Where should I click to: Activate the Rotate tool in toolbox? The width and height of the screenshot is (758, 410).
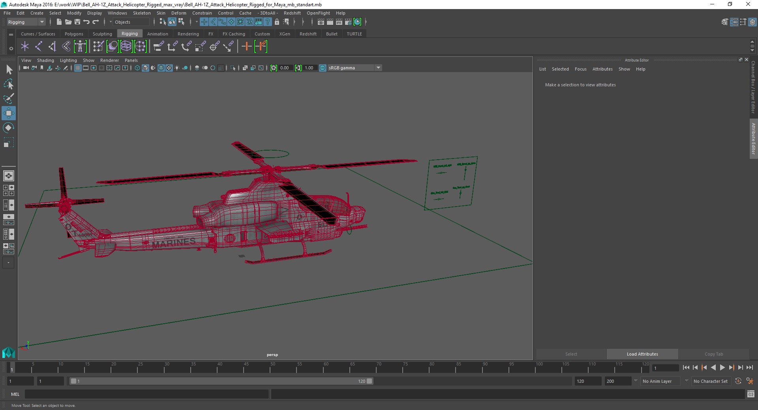tap(9, 128)
